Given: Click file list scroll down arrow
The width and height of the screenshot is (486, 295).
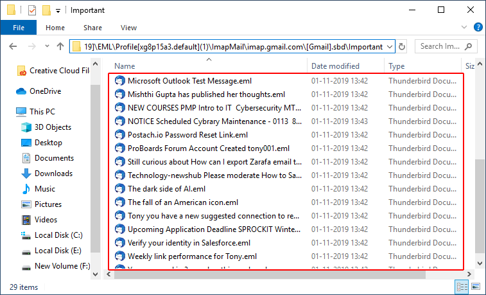Looking at the screenshot, I should [x=480, y=264].
